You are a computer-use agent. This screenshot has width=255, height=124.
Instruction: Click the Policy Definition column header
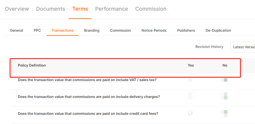click(x=32, y=65)
